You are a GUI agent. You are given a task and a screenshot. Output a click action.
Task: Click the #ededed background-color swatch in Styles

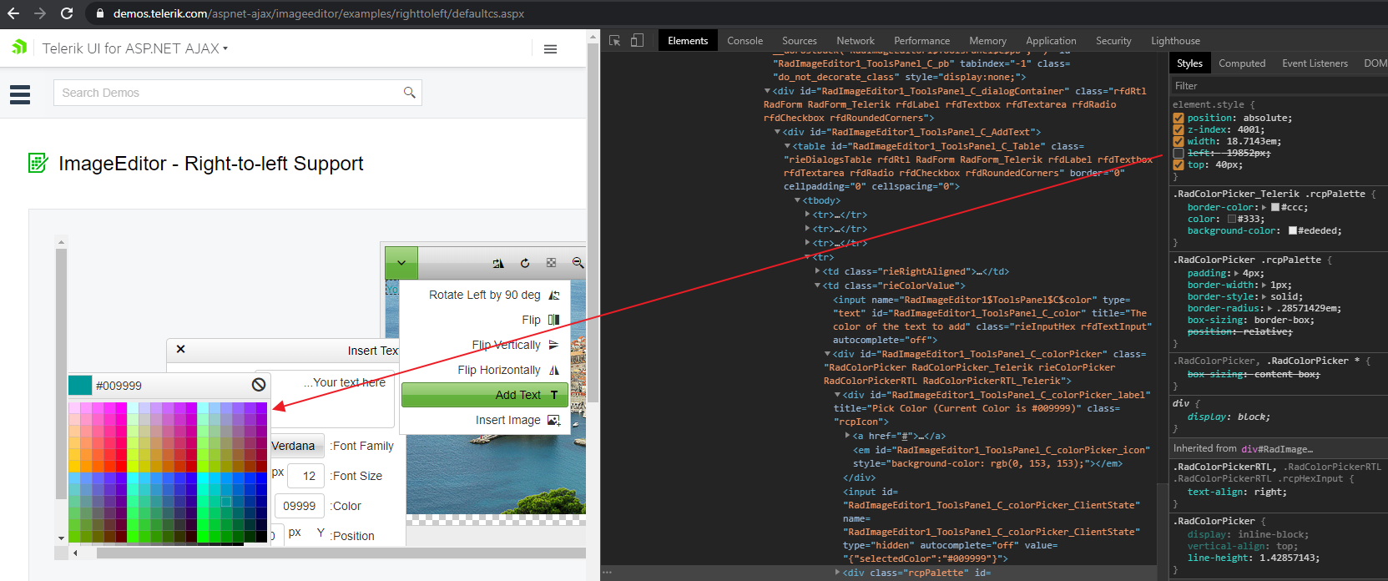point(1293,230)
